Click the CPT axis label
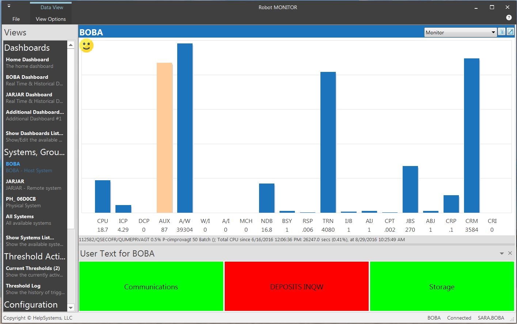Viewport: 517px width, 324px height. (390, 221)
